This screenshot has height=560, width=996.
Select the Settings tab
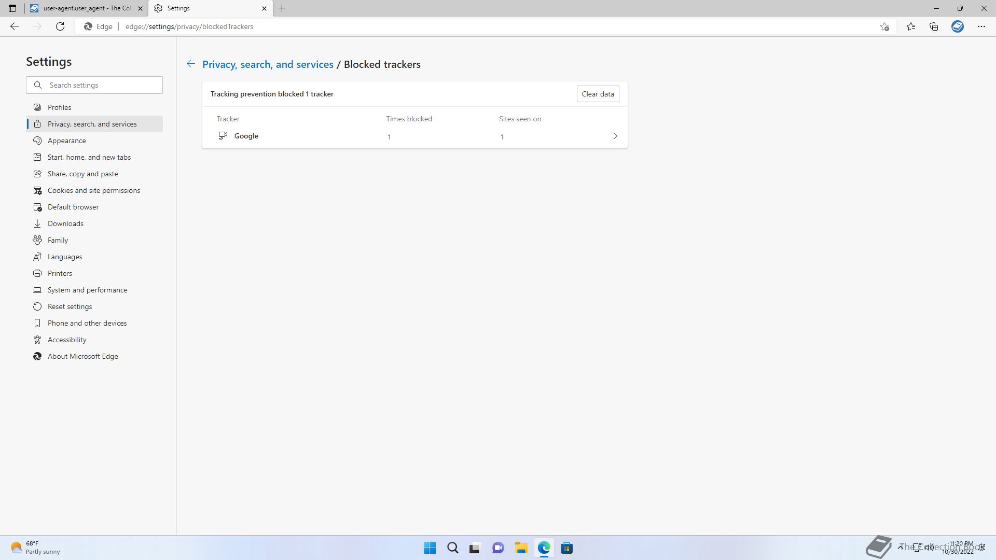[210, 8]
